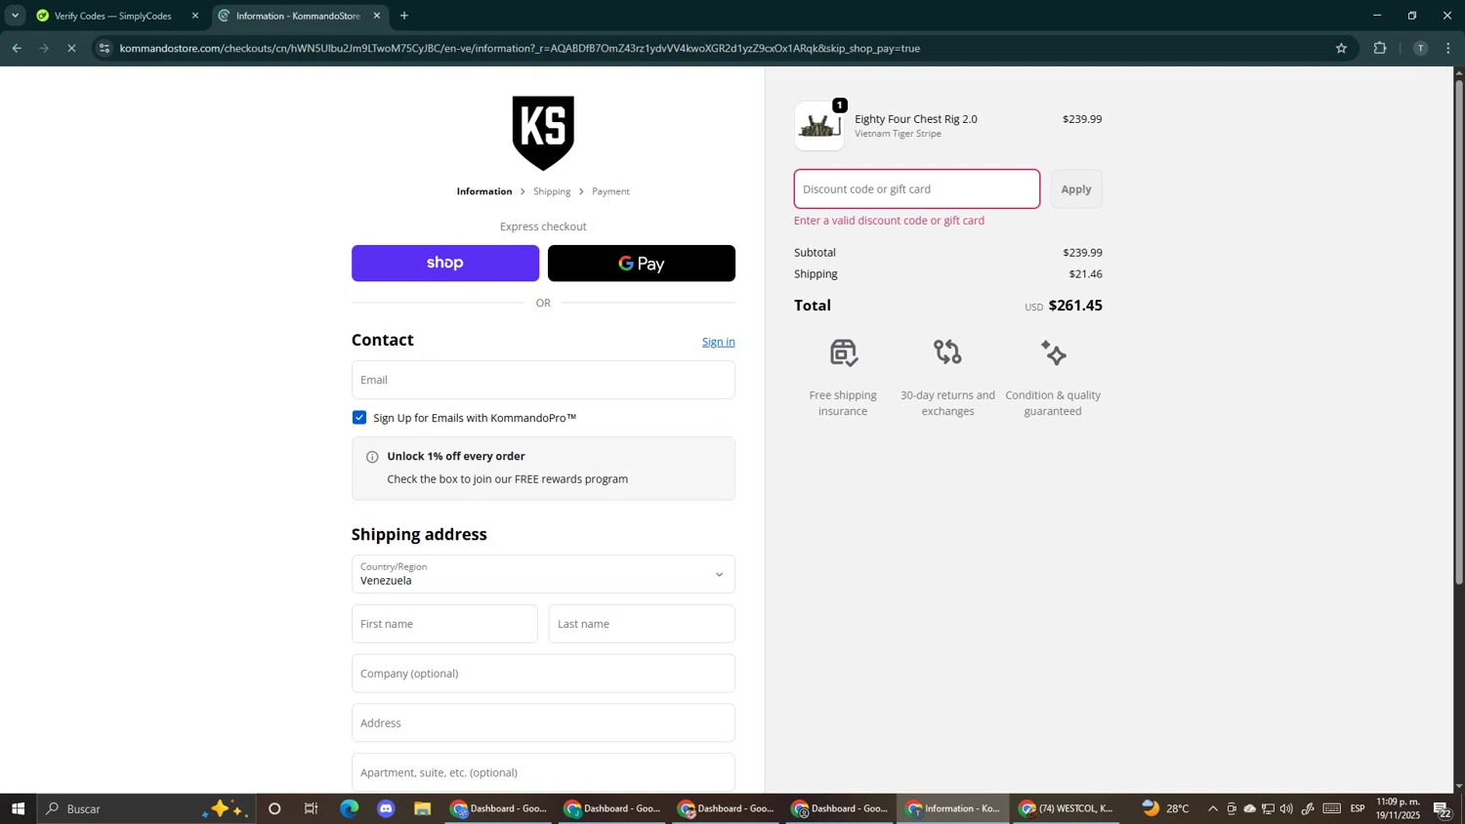Switch to the Verify Codes SimplyCodes tab
This screenshot has width=1465, height=824.
coord(113,16)
